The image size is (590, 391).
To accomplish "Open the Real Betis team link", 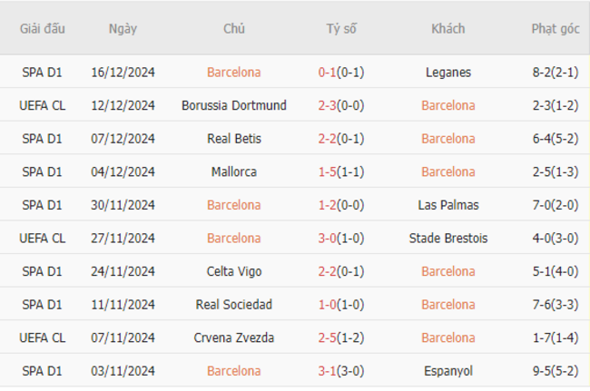I will click(x=233, y=139).
